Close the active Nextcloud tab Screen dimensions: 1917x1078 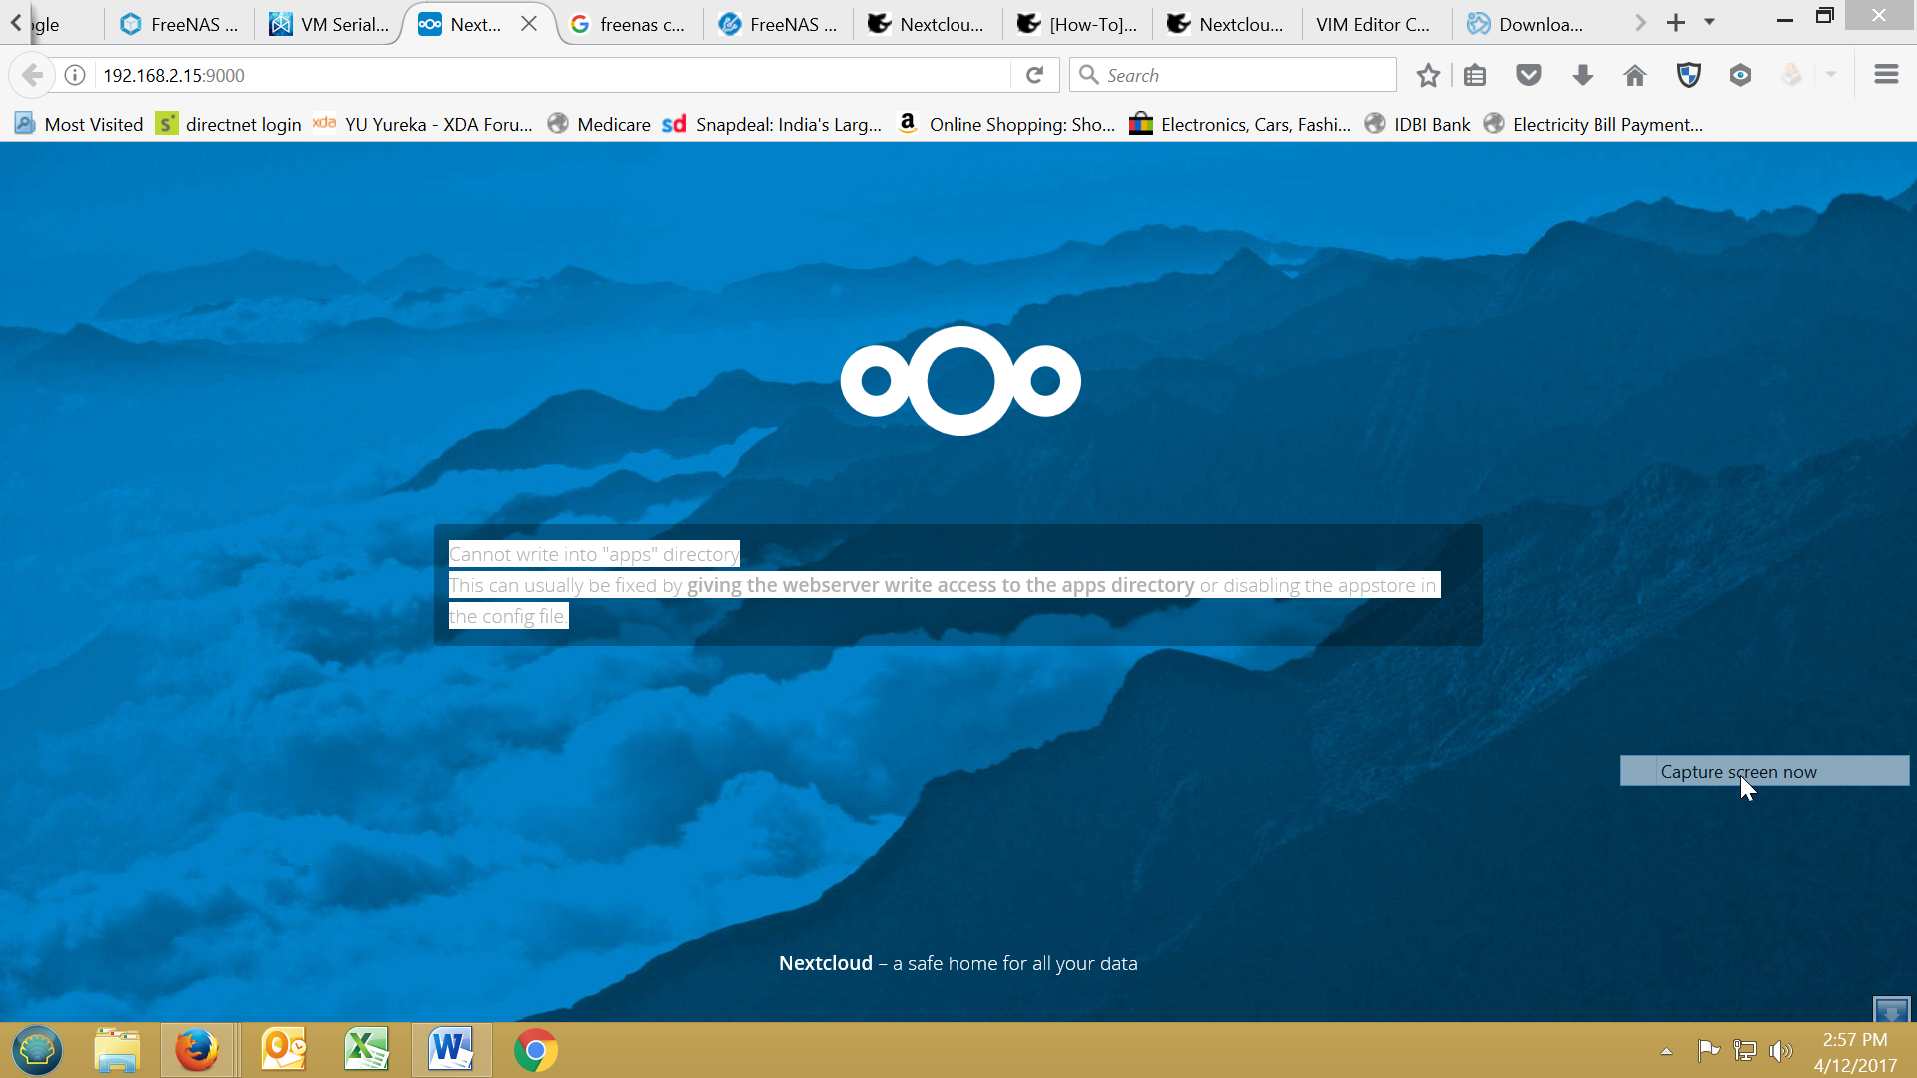pos(529,23)
